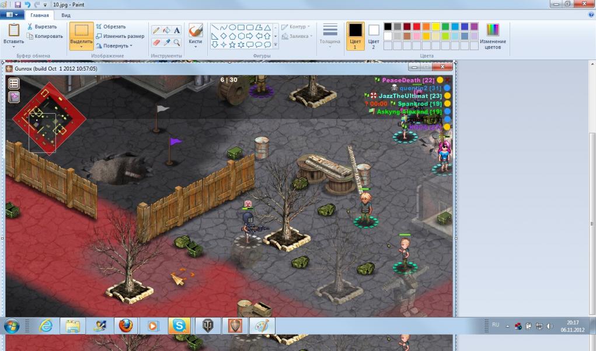Open Изменение цветов color editor
596x351 pixels.
pyautogui.click(x=493, y=35)
